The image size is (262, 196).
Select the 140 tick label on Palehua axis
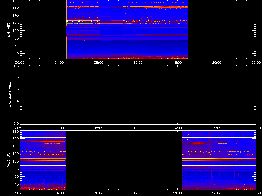click(16, 146)
